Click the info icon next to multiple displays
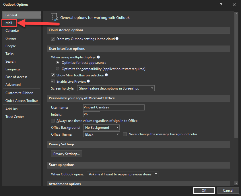 click(98, 57)
